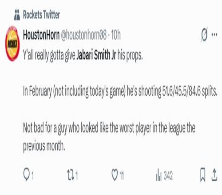Open the three-dot more options menu
This screenshot has height=195, width=222.
tap(214, 35)
